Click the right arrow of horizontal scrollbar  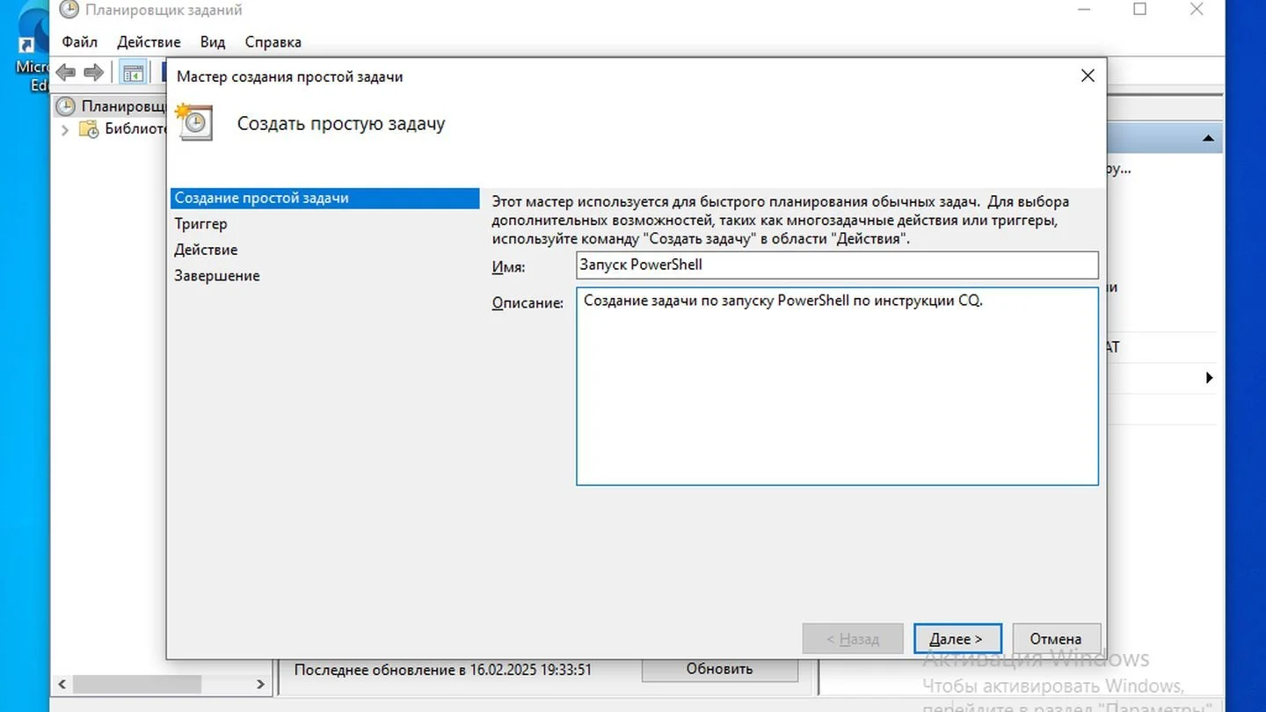click(260, 684)
